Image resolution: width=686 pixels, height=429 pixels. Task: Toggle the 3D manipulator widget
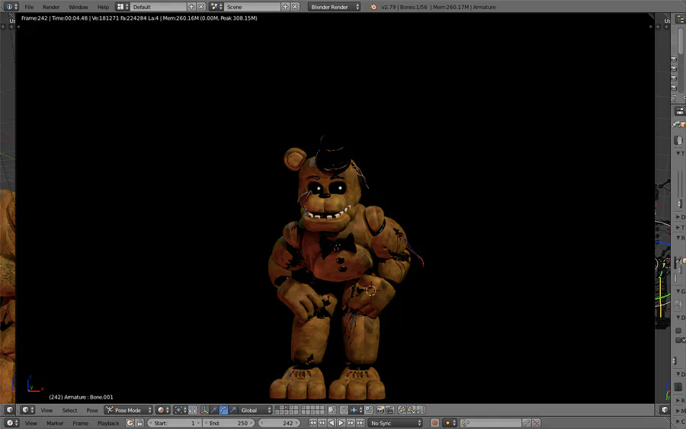(x=205, y=410)
